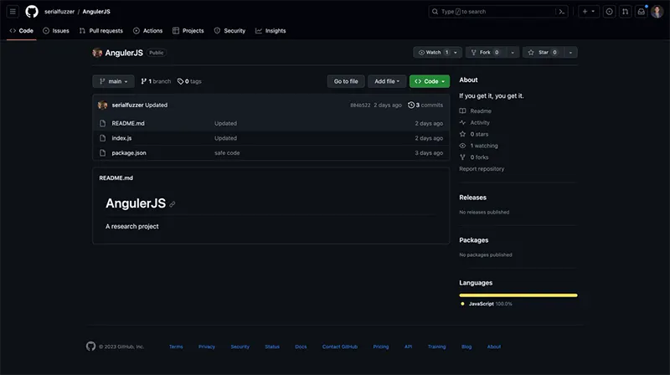The height and width of the screenshot is (375, 670).
Task: View the 0 tags link
Action: (189, 81)
